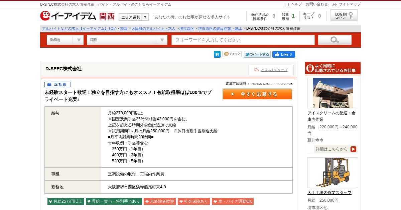
Task: Open 閲覧履歴 history counter
Action: pyautogui.click(x=288, y=16)
